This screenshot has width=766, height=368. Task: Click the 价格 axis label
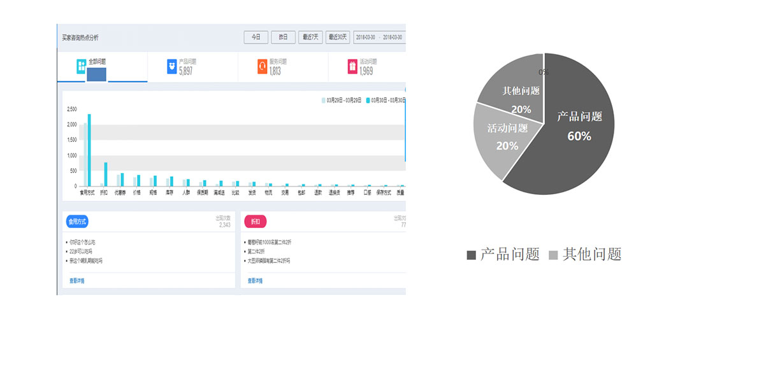point(136,192)
